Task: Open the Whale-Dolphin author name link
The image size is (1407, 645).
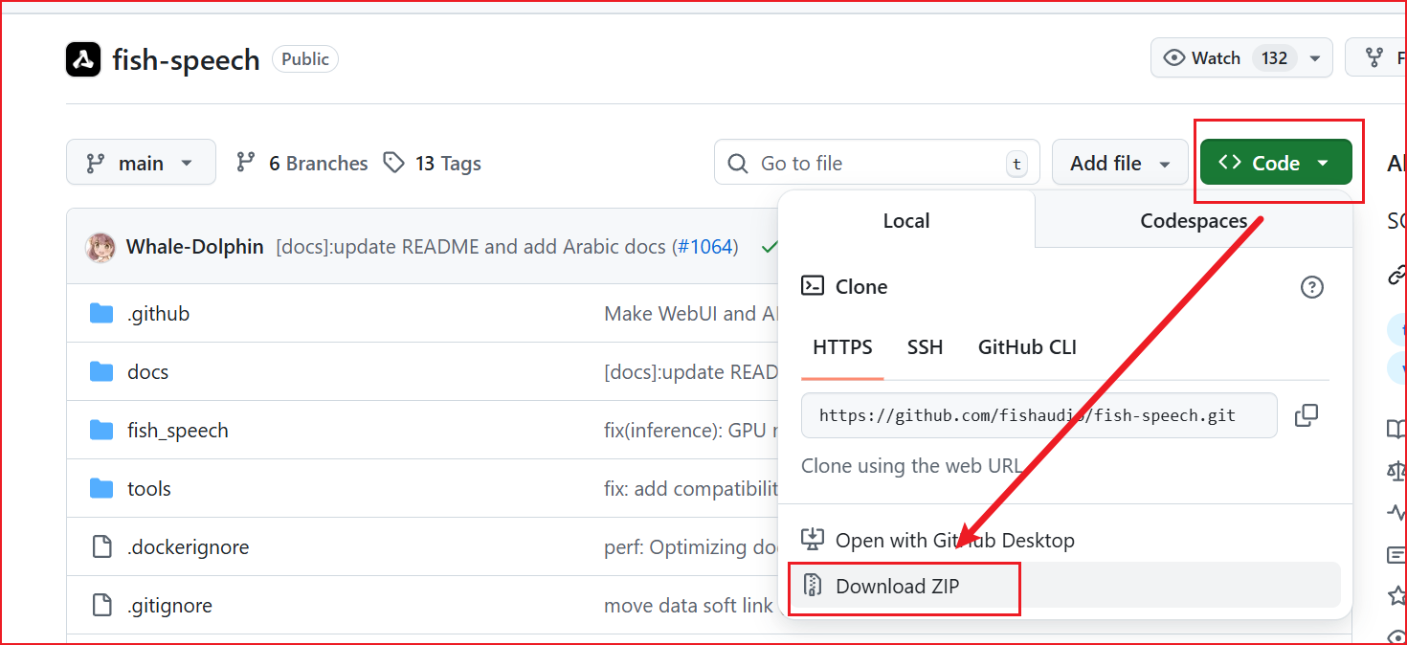Action: [194, 247]
